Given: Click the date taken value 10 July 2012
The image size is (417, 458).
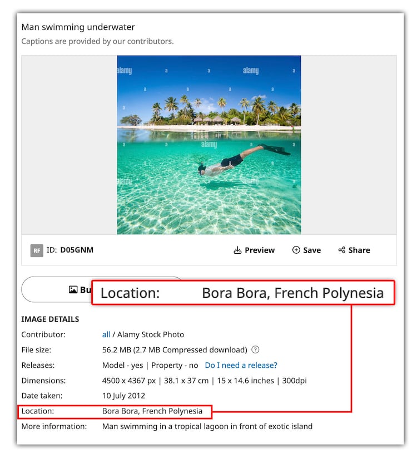Looking at the screenshot, I should coord(123,396).
